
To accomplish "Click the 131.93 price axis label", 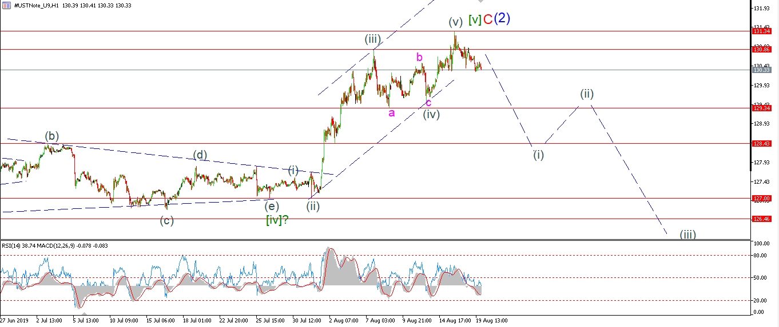I will 762,9.
